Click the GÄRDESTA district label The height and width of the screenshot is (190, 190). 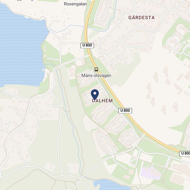click(142, 18)
